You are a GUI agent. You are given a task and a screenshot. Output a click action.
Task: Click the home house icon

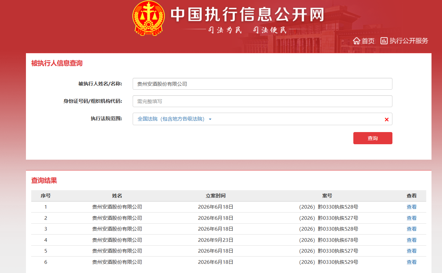click(357, 41)
